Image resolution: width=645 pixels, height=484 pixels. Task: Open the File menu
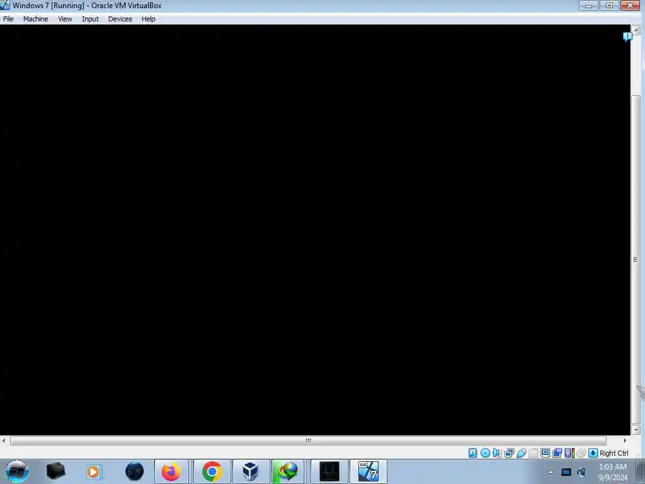(8, 19)
